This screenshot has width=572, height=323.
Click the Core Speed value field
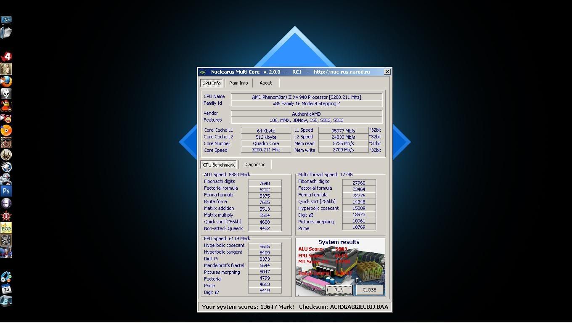(x=266, y=150)
